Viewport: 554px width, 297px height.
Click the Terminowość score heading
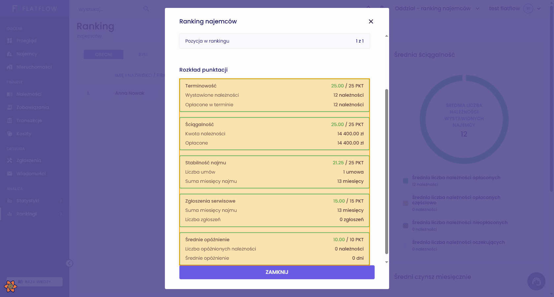pos(201,86)
